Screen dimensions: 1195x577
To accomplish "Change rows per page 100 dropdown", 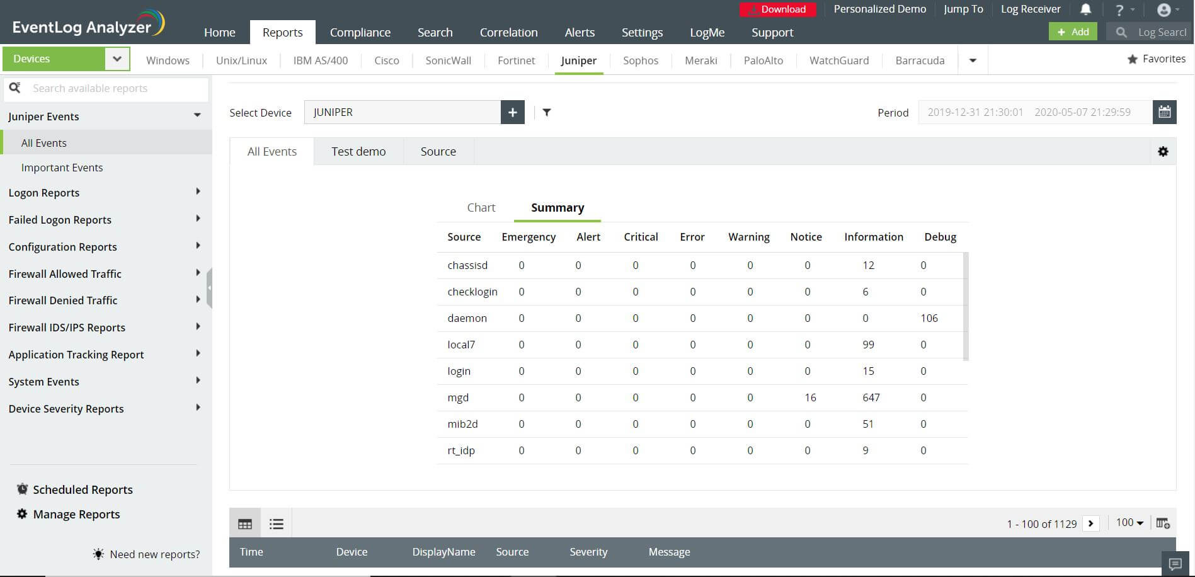I will 1129,523.
